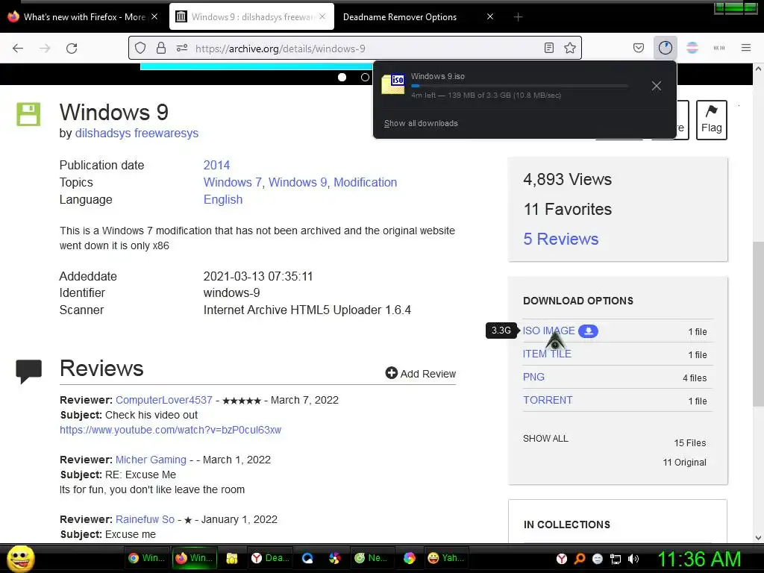
Task: Expand the PNG download files
Action: pos(533,377)
